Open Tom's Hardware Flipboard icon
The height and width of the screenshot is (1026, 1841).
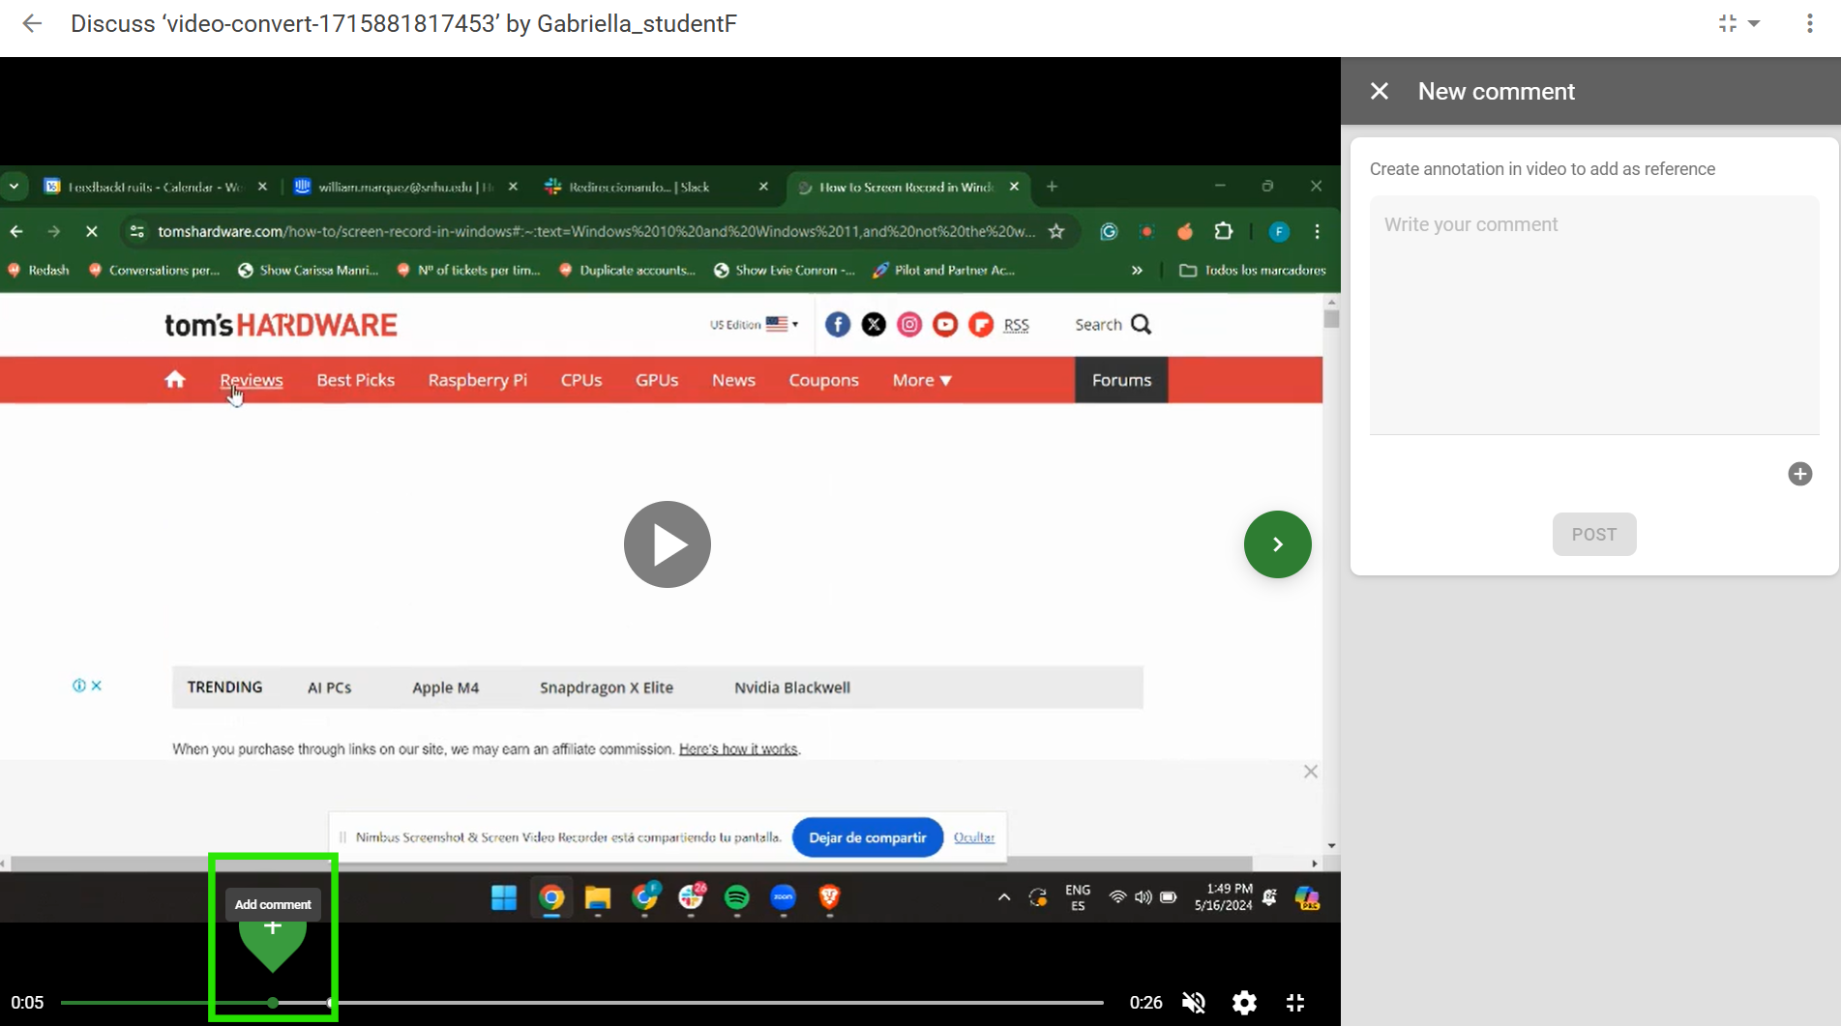click(981, 325)
